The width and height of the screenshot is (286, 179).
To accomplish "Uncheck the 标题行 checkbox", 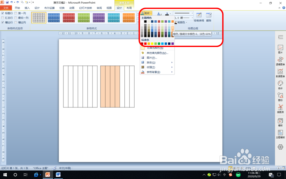I will [3, 13].
